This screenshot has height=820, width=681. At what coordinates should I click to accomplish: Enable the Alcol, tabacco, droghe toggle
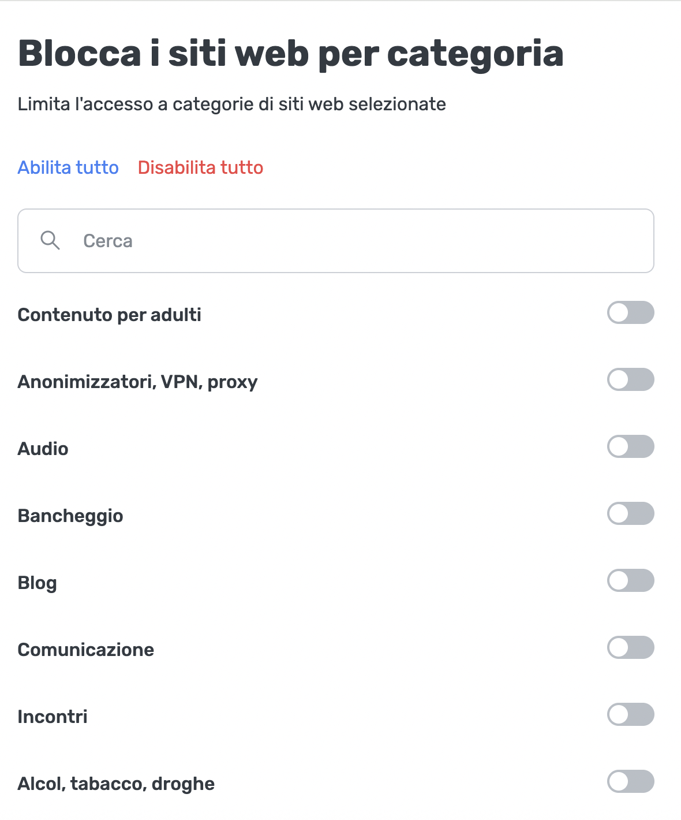coord(630,782)
